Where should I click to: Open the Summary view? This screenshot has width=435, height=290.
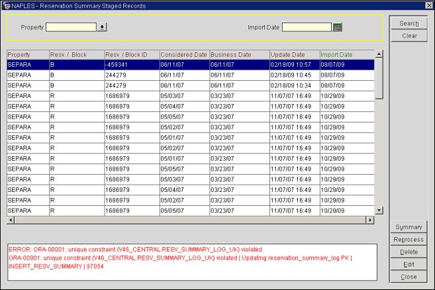[x=409, y=227]
